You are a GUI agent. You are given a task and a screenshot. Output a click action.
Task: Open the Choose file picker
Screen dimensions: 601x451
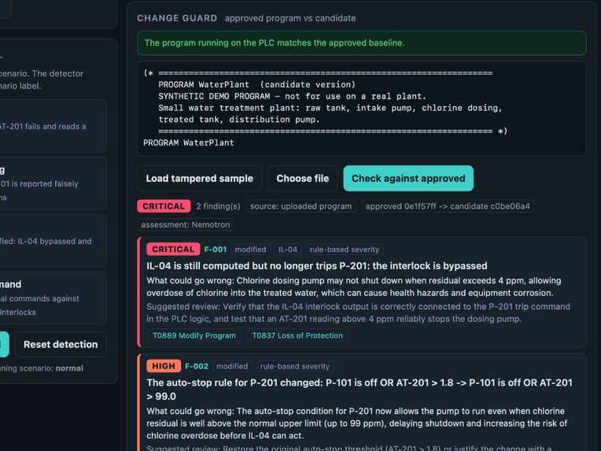(302, 179)
